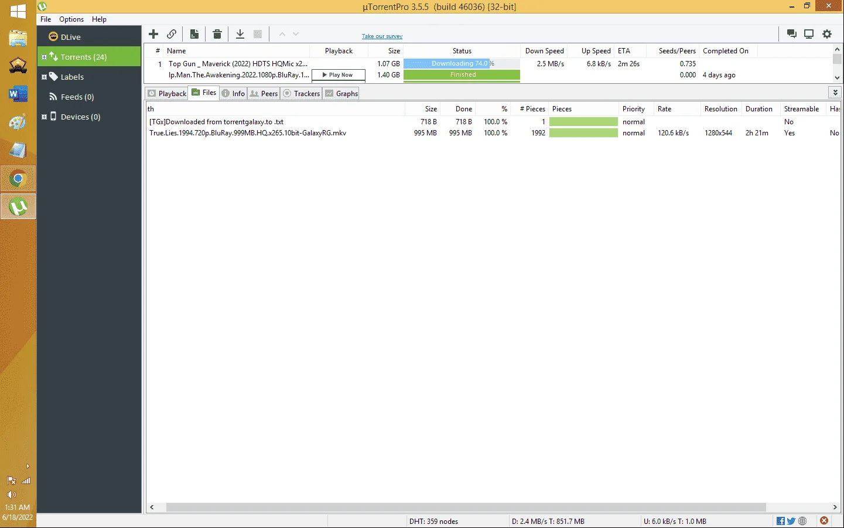Open Preferences with the gear icon

(x=827, y=34)
